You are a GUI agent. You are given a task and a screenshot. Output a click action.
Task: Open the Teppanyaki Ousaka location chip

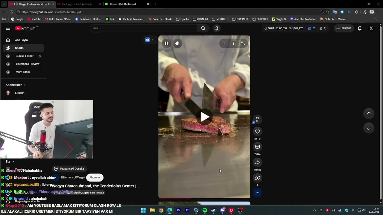coord(69,169)
